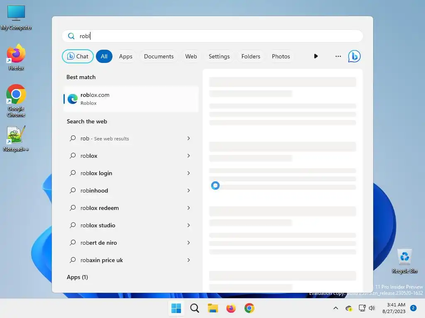Switch to the Photos filter tab
425x318 pixels.
(281, 56)
